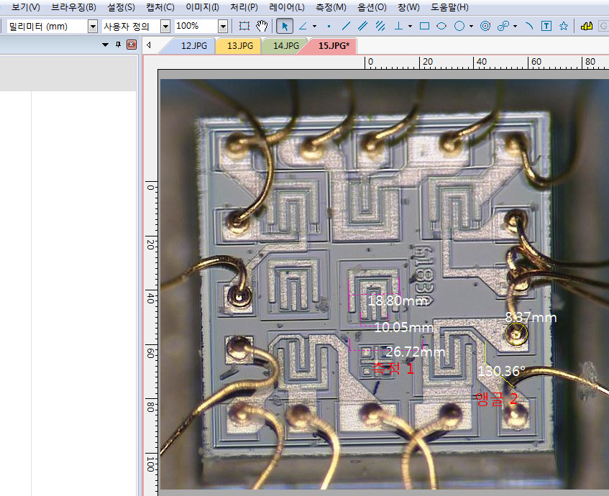Select the pointer arrow tool
The image size is (609, 496).
pos(285,26)
